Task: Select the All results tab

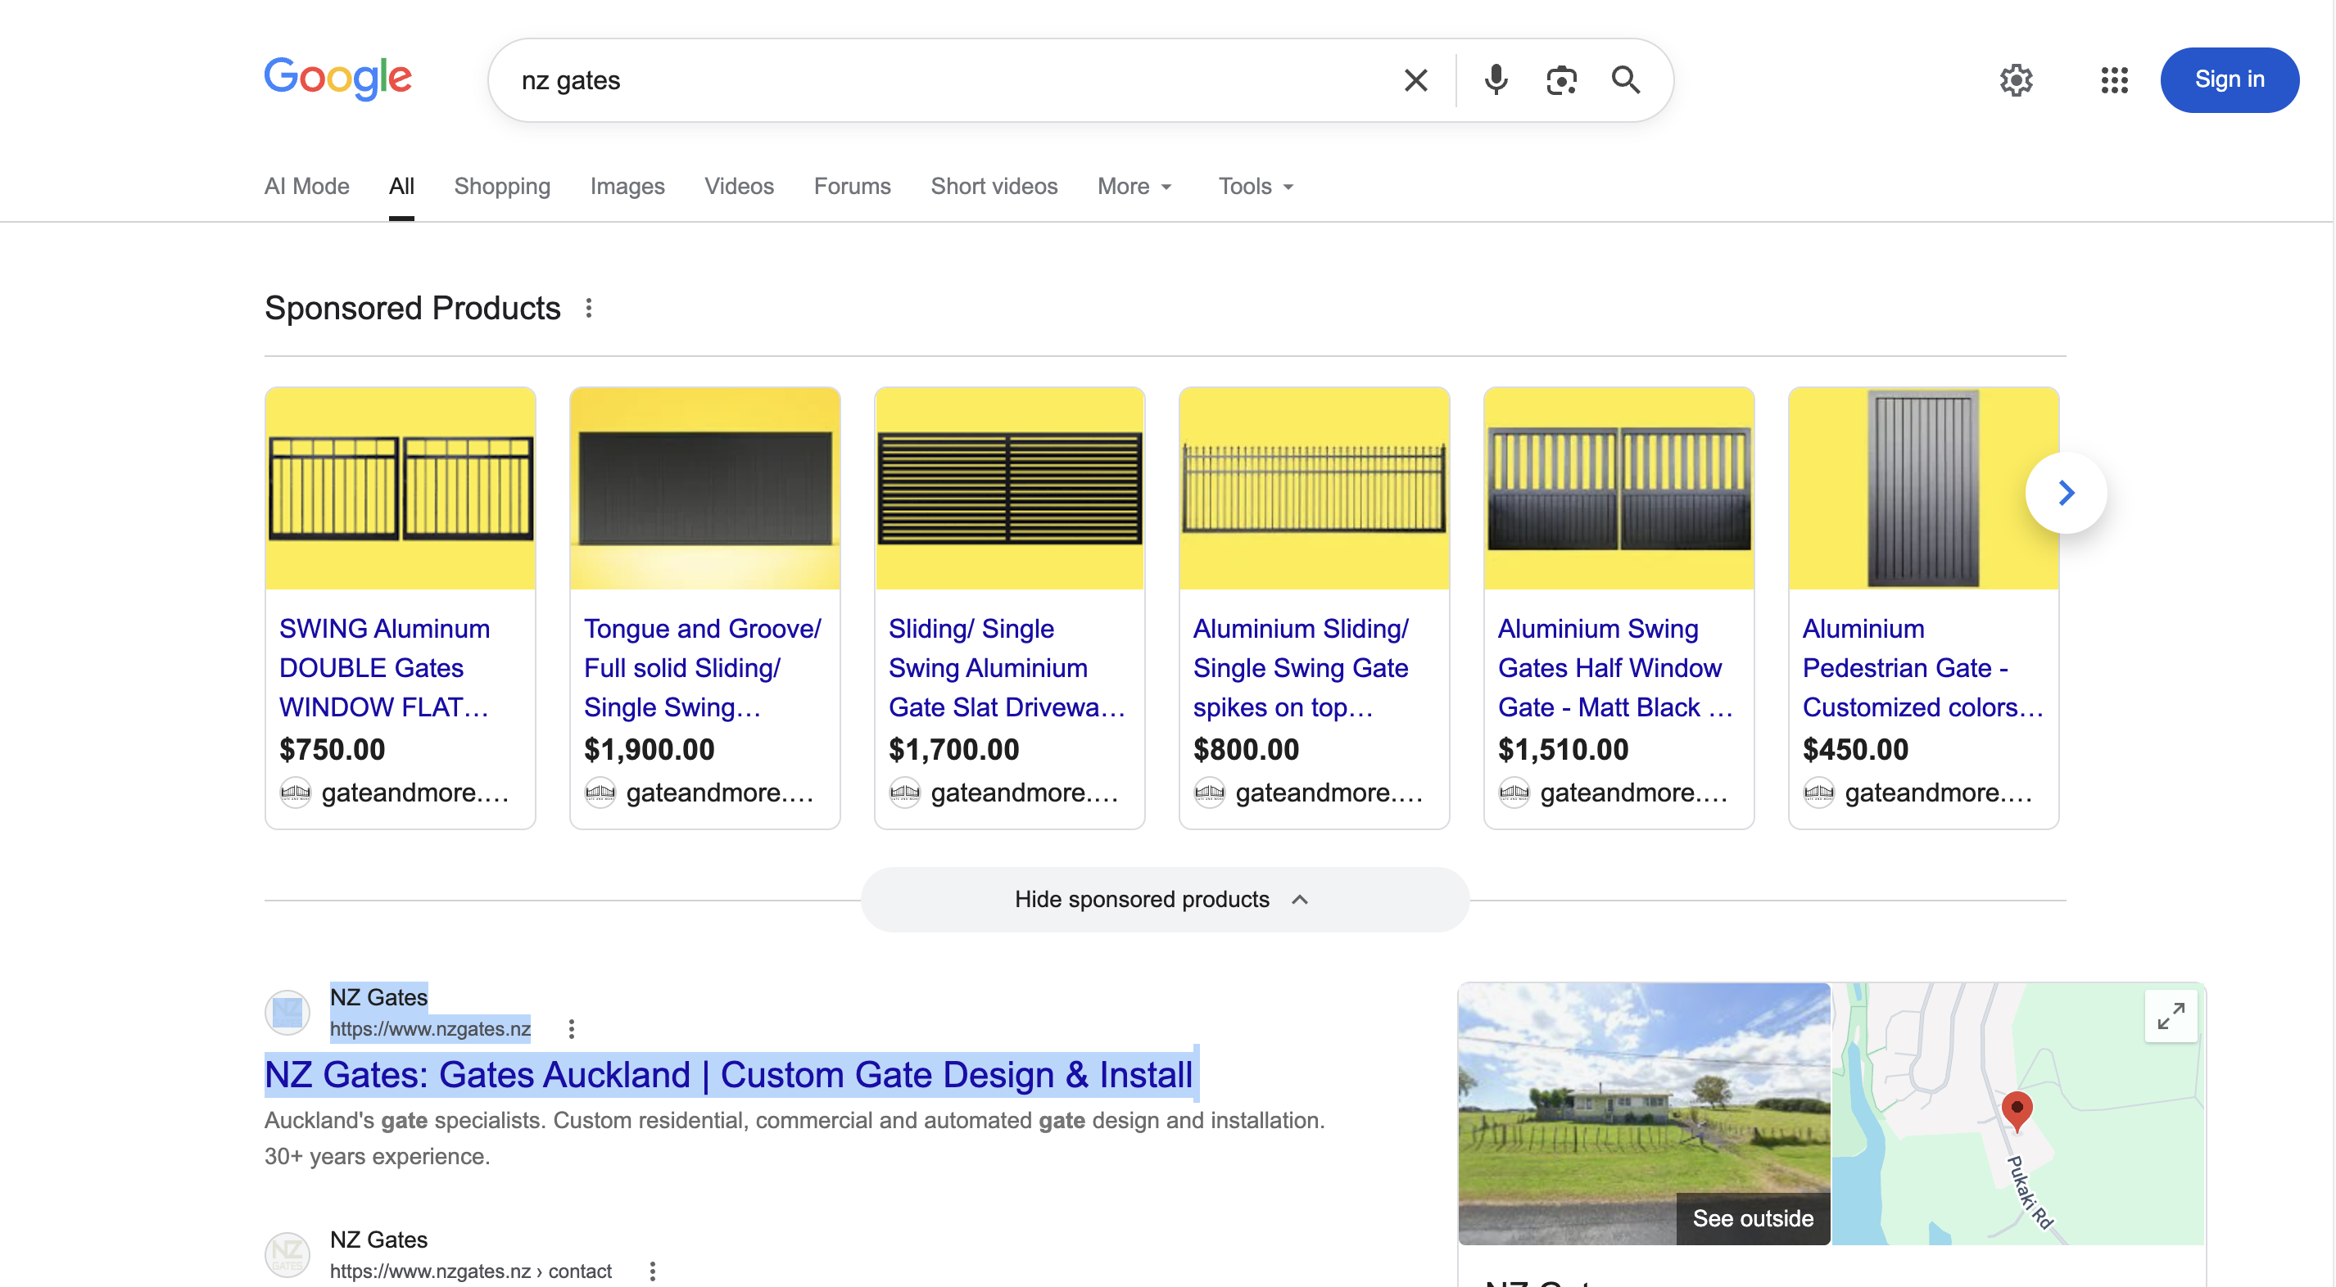Action: (x=401, y=186)
